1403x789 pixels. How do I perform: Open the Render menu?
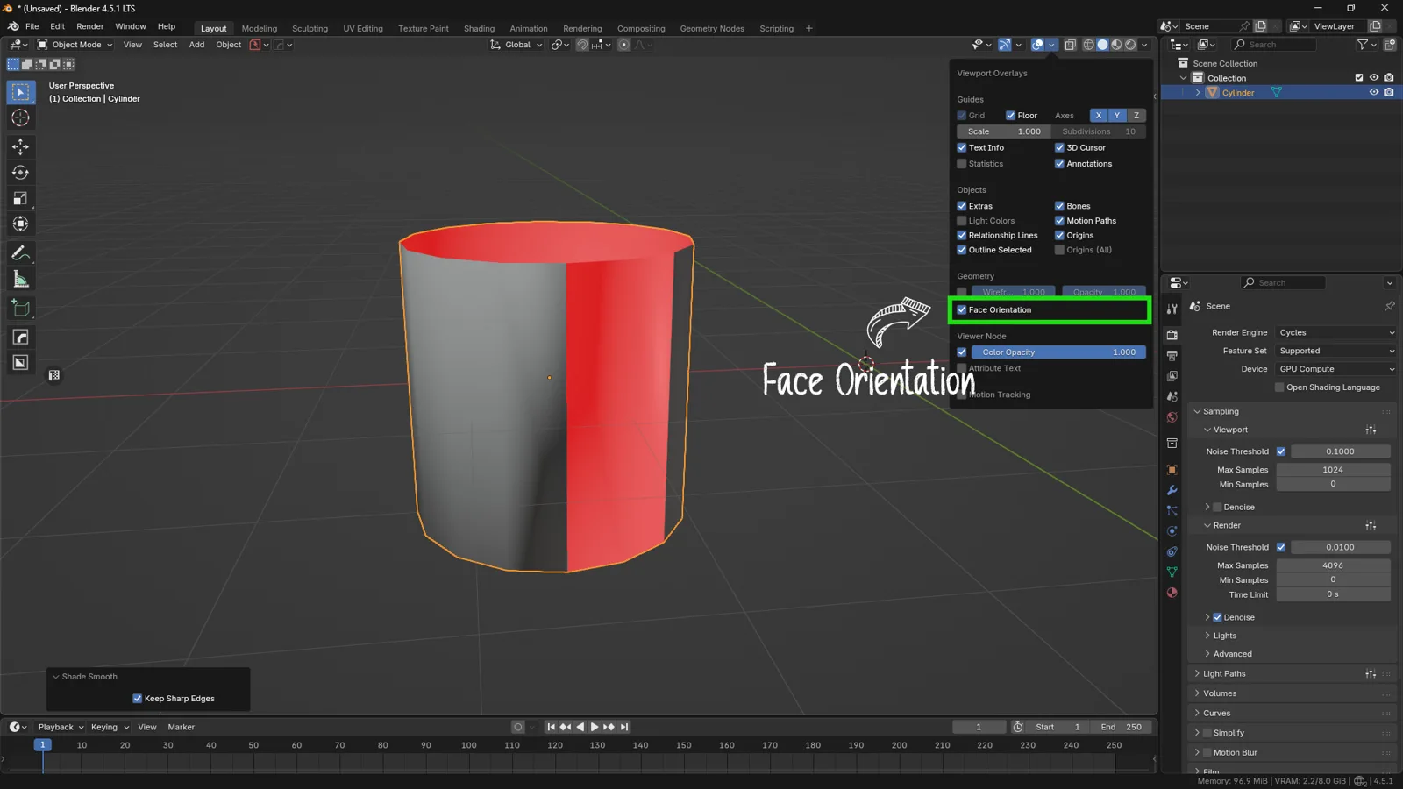89,26
